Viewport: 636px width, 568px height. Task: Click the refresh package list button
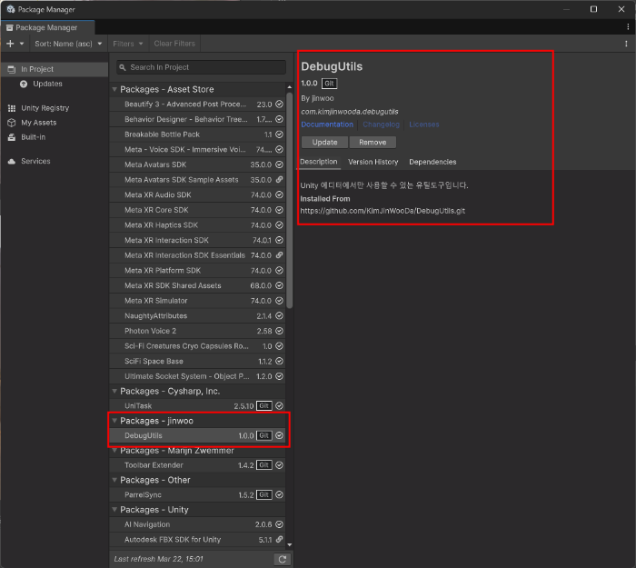(283, 560)
